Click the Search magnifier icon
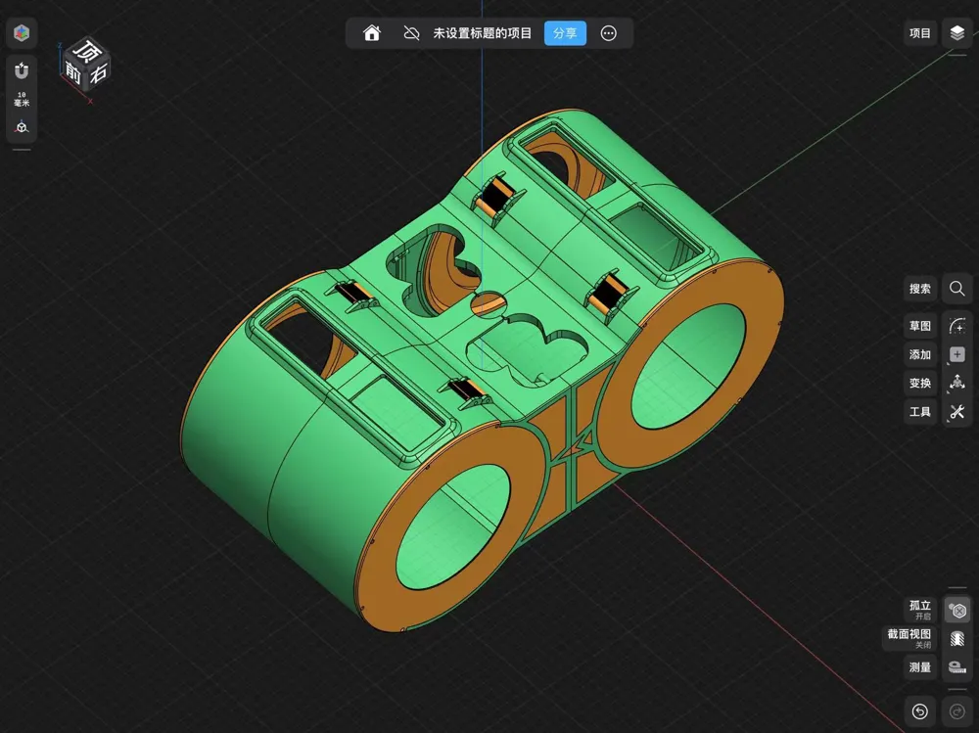The height and width of the screenshot is (733, 979). 956,289
